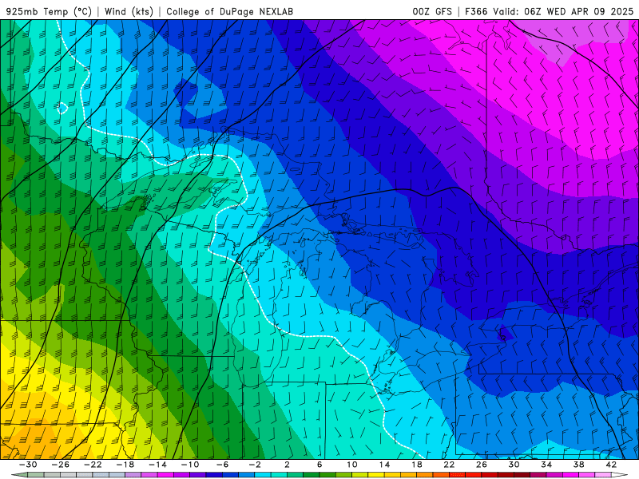The height and width of the screenshot is (479, 639).
Task: Select the 10 legend tick label
Action: click(352, 465)
